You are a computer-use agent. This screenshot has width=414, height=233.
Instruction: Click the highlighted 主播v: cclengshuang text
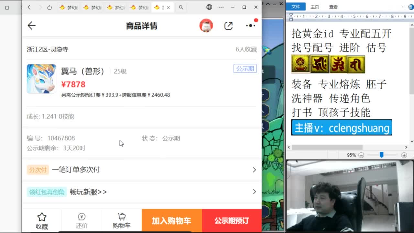pos(342,128)
